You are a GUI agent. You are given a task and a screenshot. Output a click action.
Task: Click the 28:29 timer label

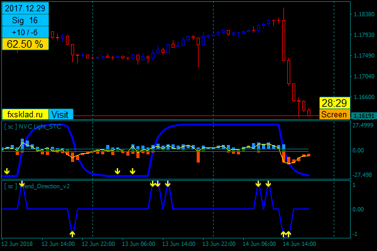(334, 103)
